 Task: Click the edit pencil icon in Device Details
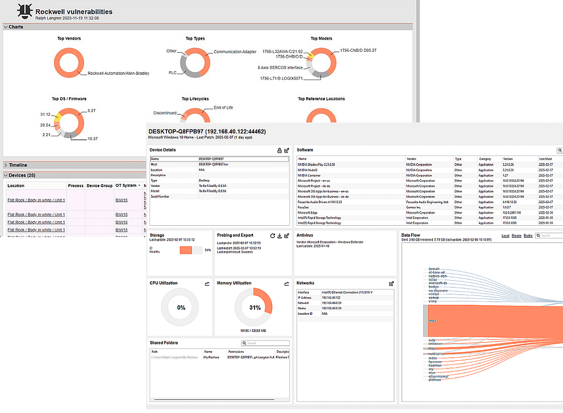(286, 150)
